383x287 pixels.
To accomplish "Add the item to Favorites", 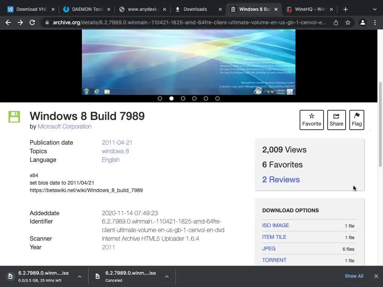I will (312, 120).
